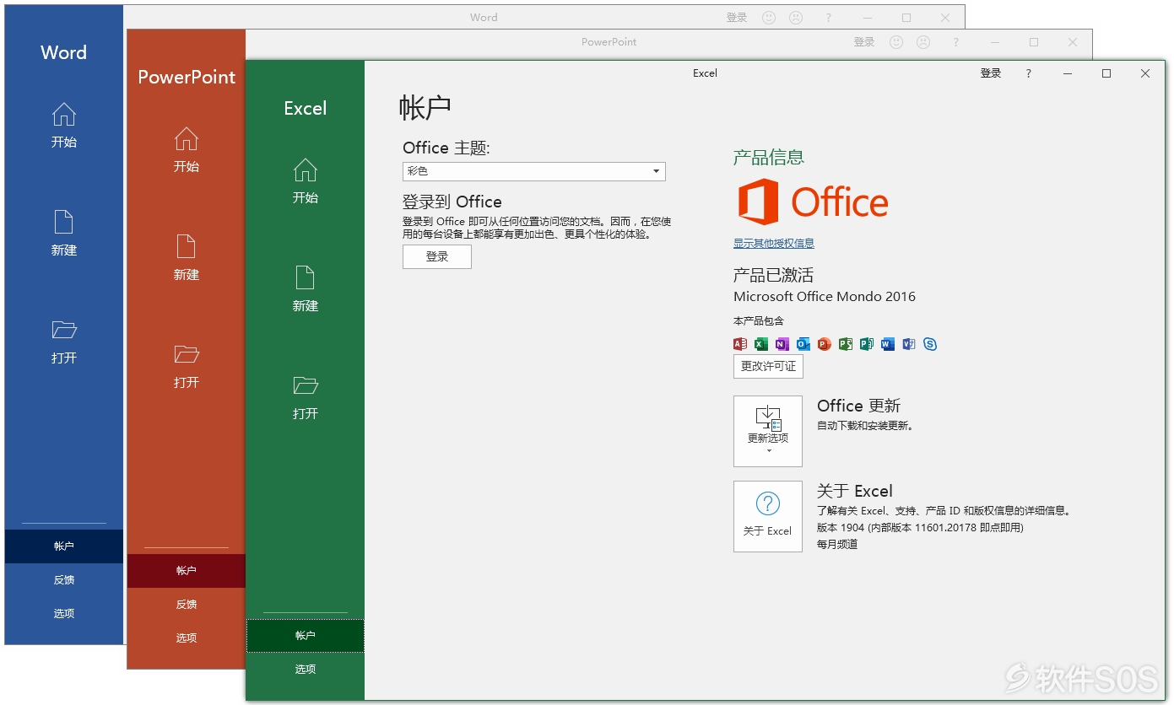Select 选项 in PowerPoint sidebar
The image size is (1174, 705).
[187, 638]
